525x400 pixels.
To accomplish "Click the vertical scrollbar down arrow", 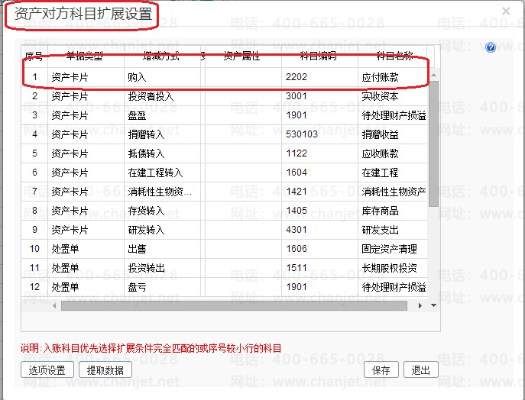I will [x=433, y=305].
